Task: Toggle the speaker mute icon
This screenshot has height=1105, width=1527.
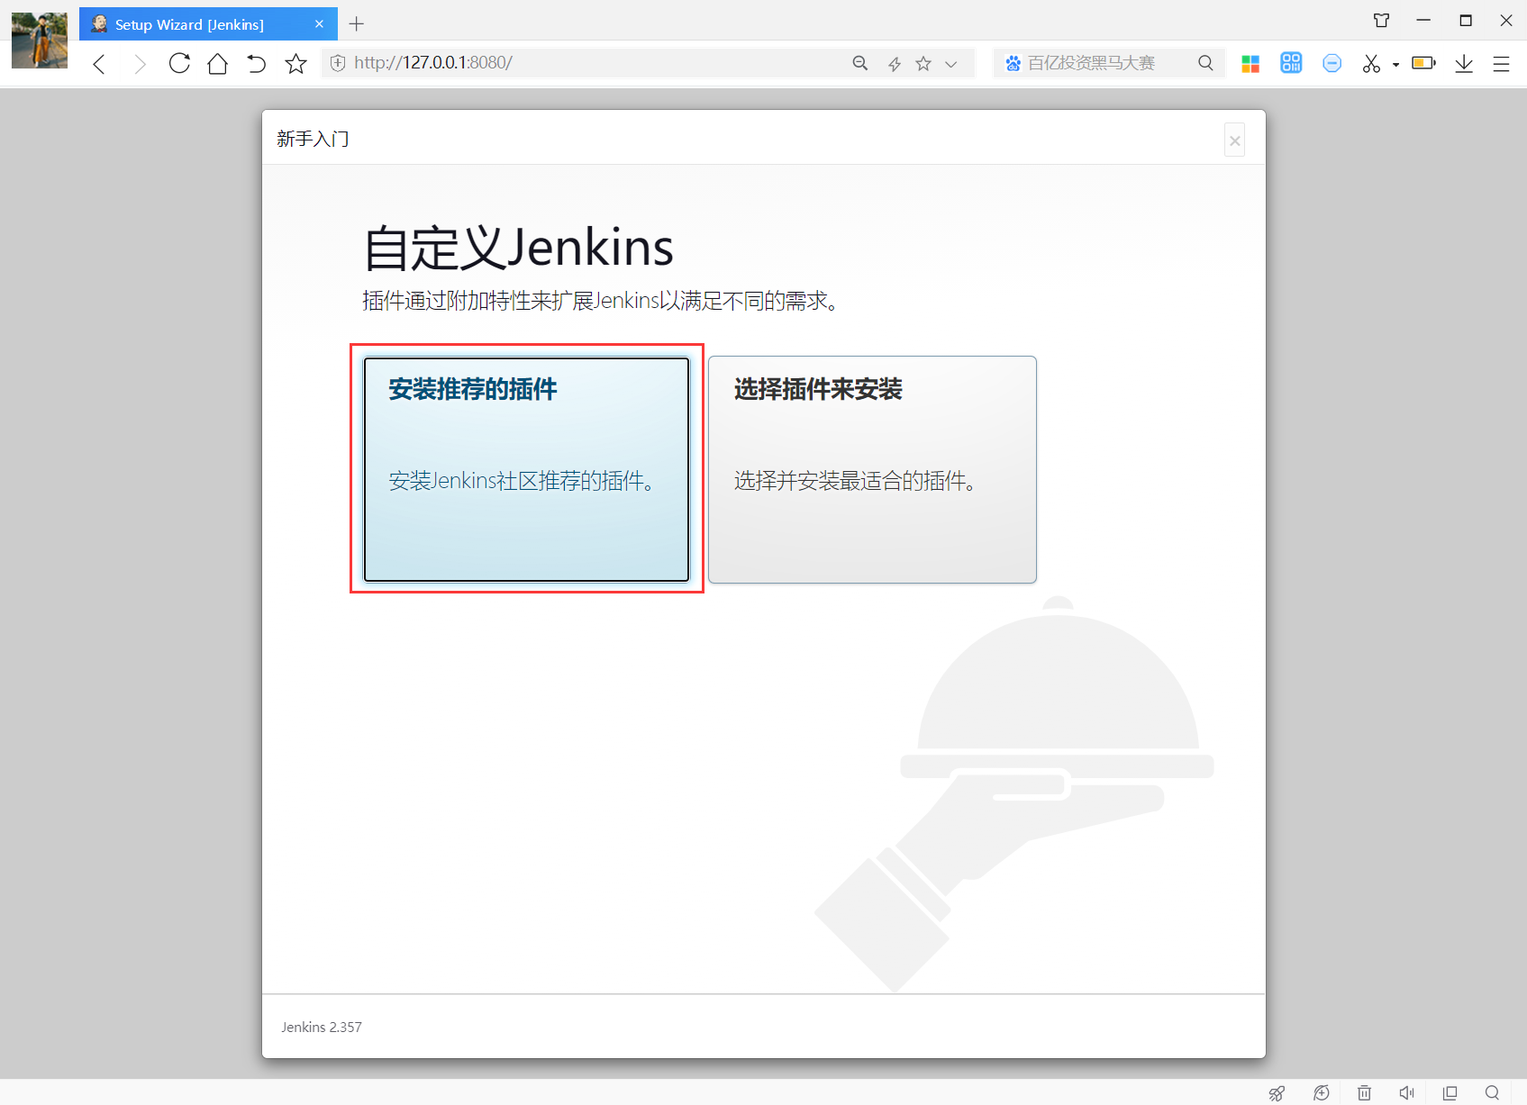Action: [x=1406, y=1092]
